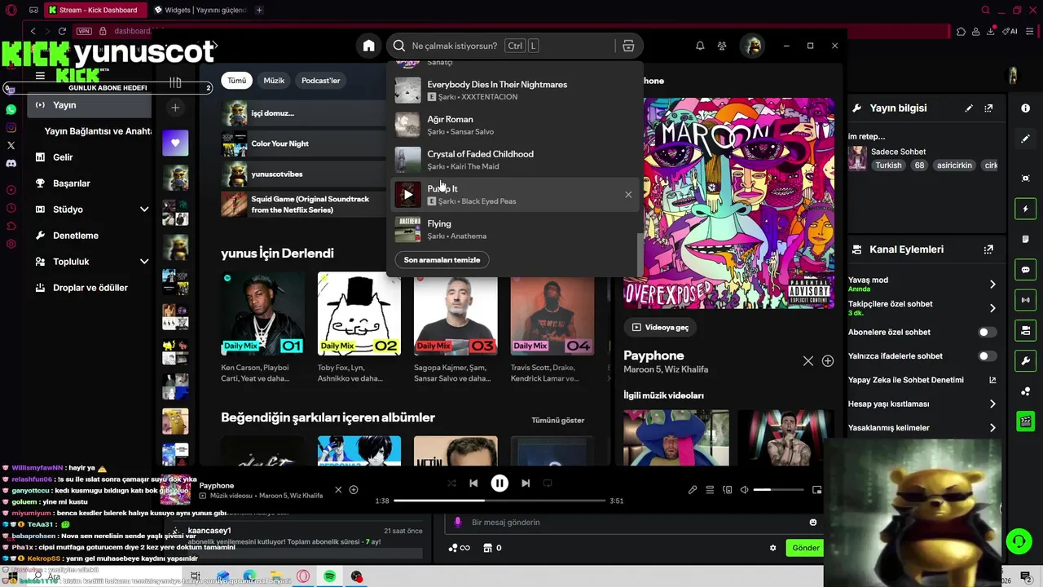Open Liked Songs heart in Spotify library

(x=175, y=143)
